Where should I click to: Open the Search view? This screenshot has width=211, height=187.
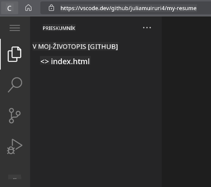(x=15, y=85)
